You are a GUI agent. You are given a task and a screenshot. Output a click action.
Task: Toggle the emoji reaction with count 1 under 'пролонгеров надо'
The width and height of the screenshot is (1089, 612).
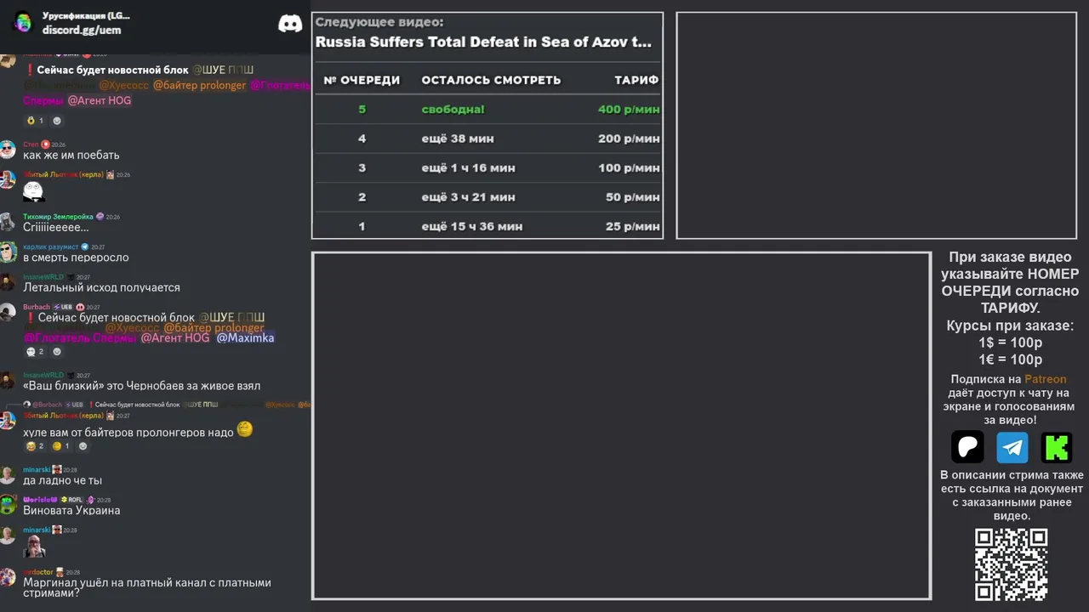(x=61, y=446)
